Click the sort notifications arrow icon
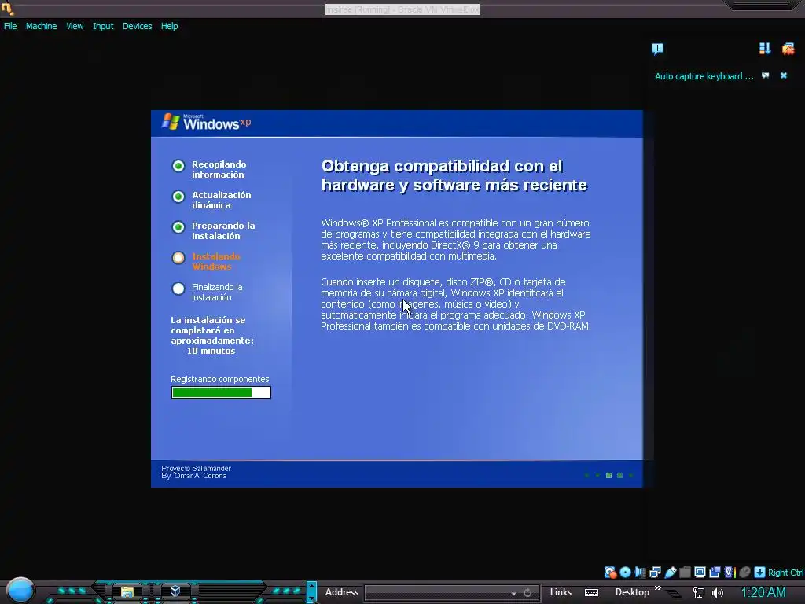This screenshot has height=604, width=805. [x=764, y=48]
